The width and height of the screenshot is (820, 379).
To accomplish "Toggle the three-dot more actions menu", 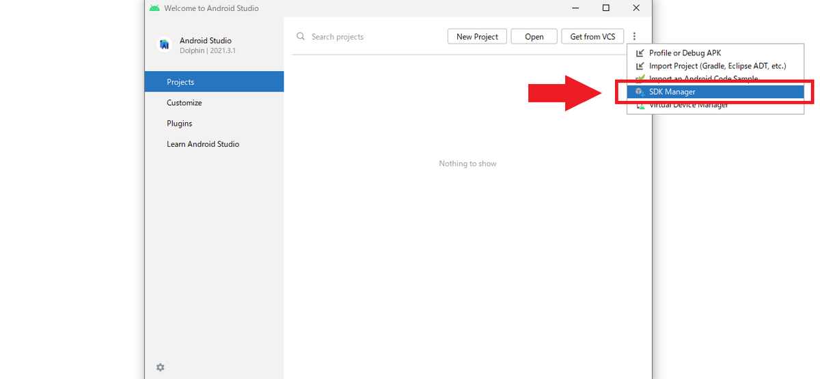I will pos(635,37).
